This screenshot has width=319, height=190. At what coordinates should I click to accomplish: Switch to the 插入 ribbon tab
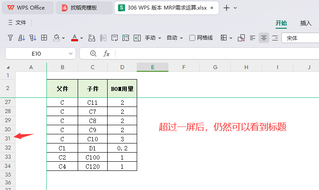click(x=306, y=23)
